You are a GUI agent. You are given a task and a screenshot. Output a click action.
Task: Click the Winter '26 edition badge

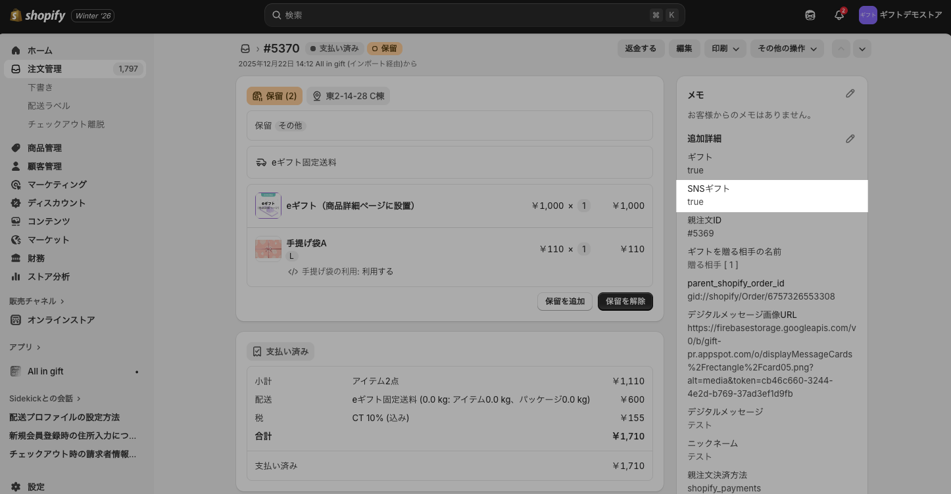pos(93,15)
